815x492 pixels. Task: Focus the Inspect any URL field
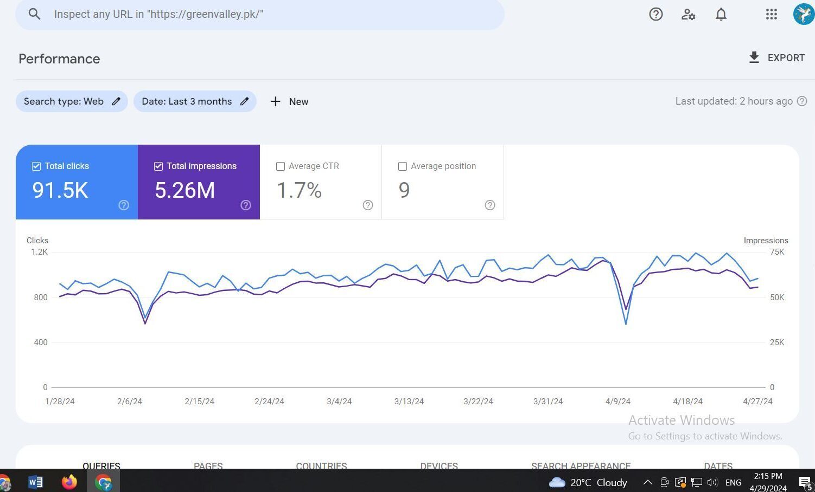[260, 14]
